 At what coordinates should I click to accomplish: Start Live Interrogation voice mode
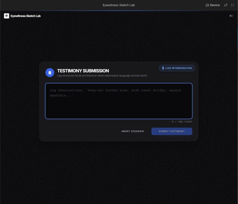pos(177,68)
